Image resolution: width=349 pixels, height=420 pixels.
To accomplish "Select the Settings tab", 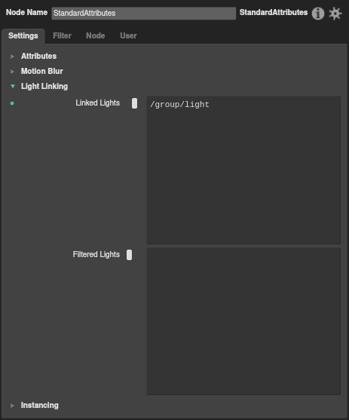I will point(23,36).
